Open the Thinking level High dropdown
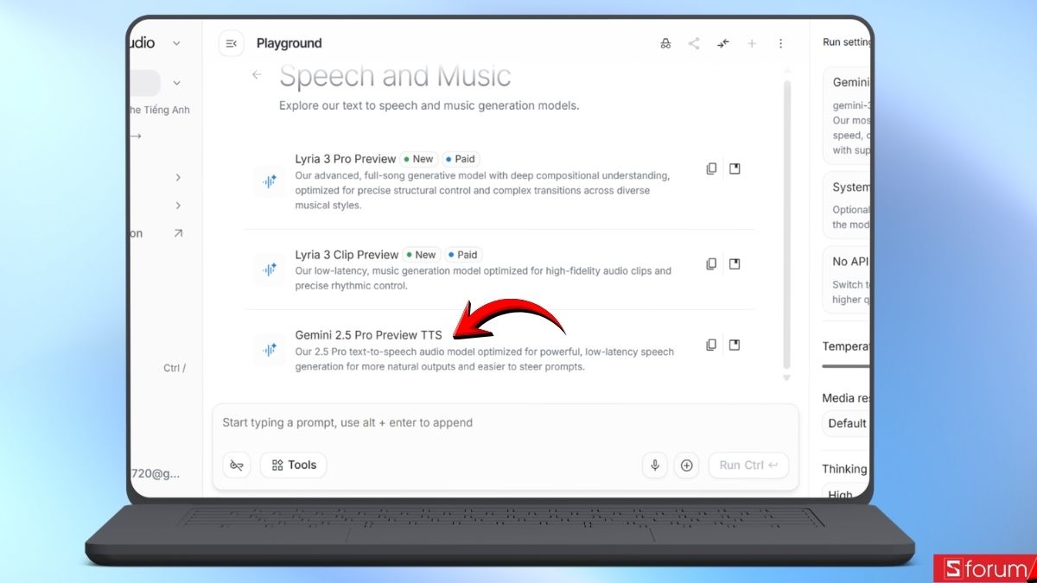Screen dimensions: 1037x583 point(846,494)
